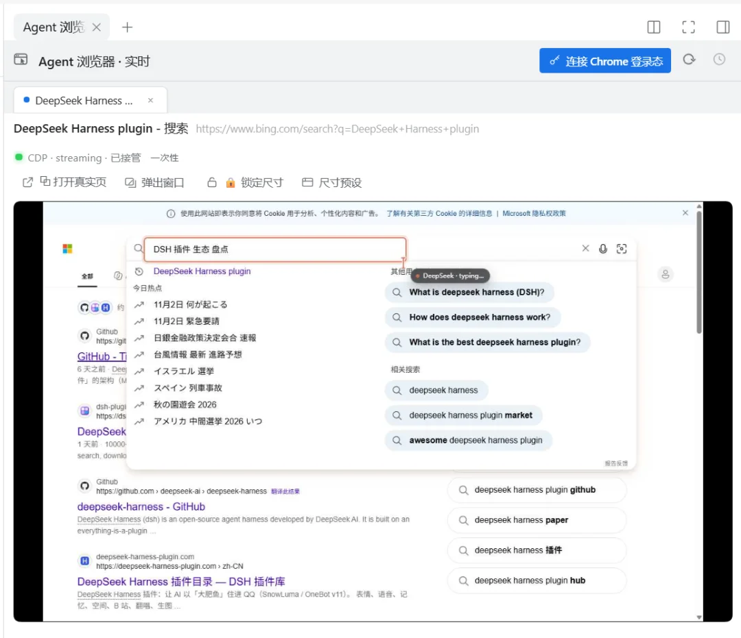The height and width of the screenshot is (638, 741).
Task: Click the scrollbar down arrow
Action: click(x=699, y=617)
